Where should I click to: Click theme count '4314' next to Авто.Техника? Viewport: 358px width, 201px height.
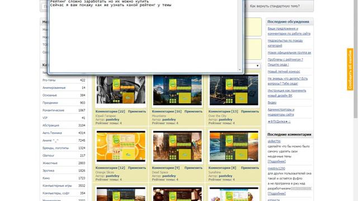[x=82, y=133]
